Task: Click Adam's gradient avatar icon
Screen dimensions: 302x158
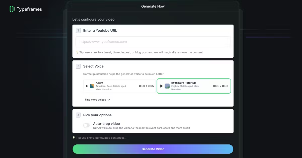Action: 92,86
